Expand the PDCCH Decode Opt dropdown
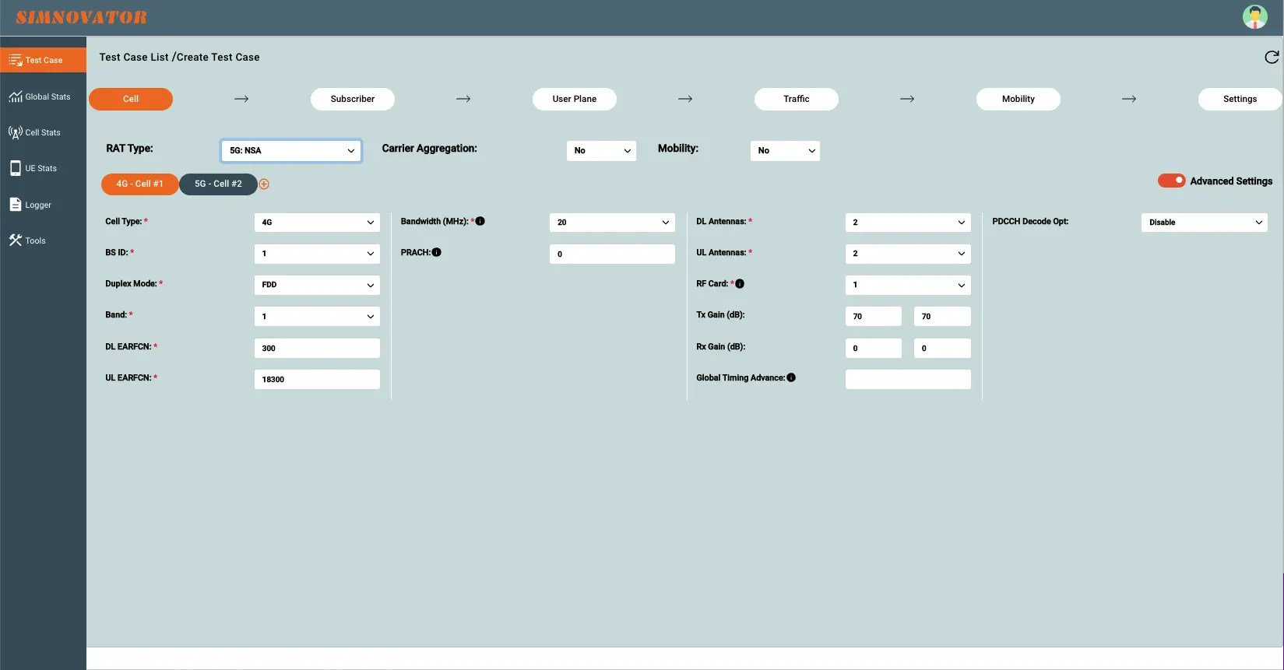This screenshot has width=1284, height=670. tap(1204, 223)
